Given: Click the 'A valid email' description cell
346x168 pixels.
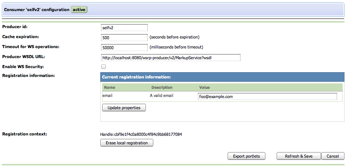Looking at the screenshot, I should click(x=161, y=95).
